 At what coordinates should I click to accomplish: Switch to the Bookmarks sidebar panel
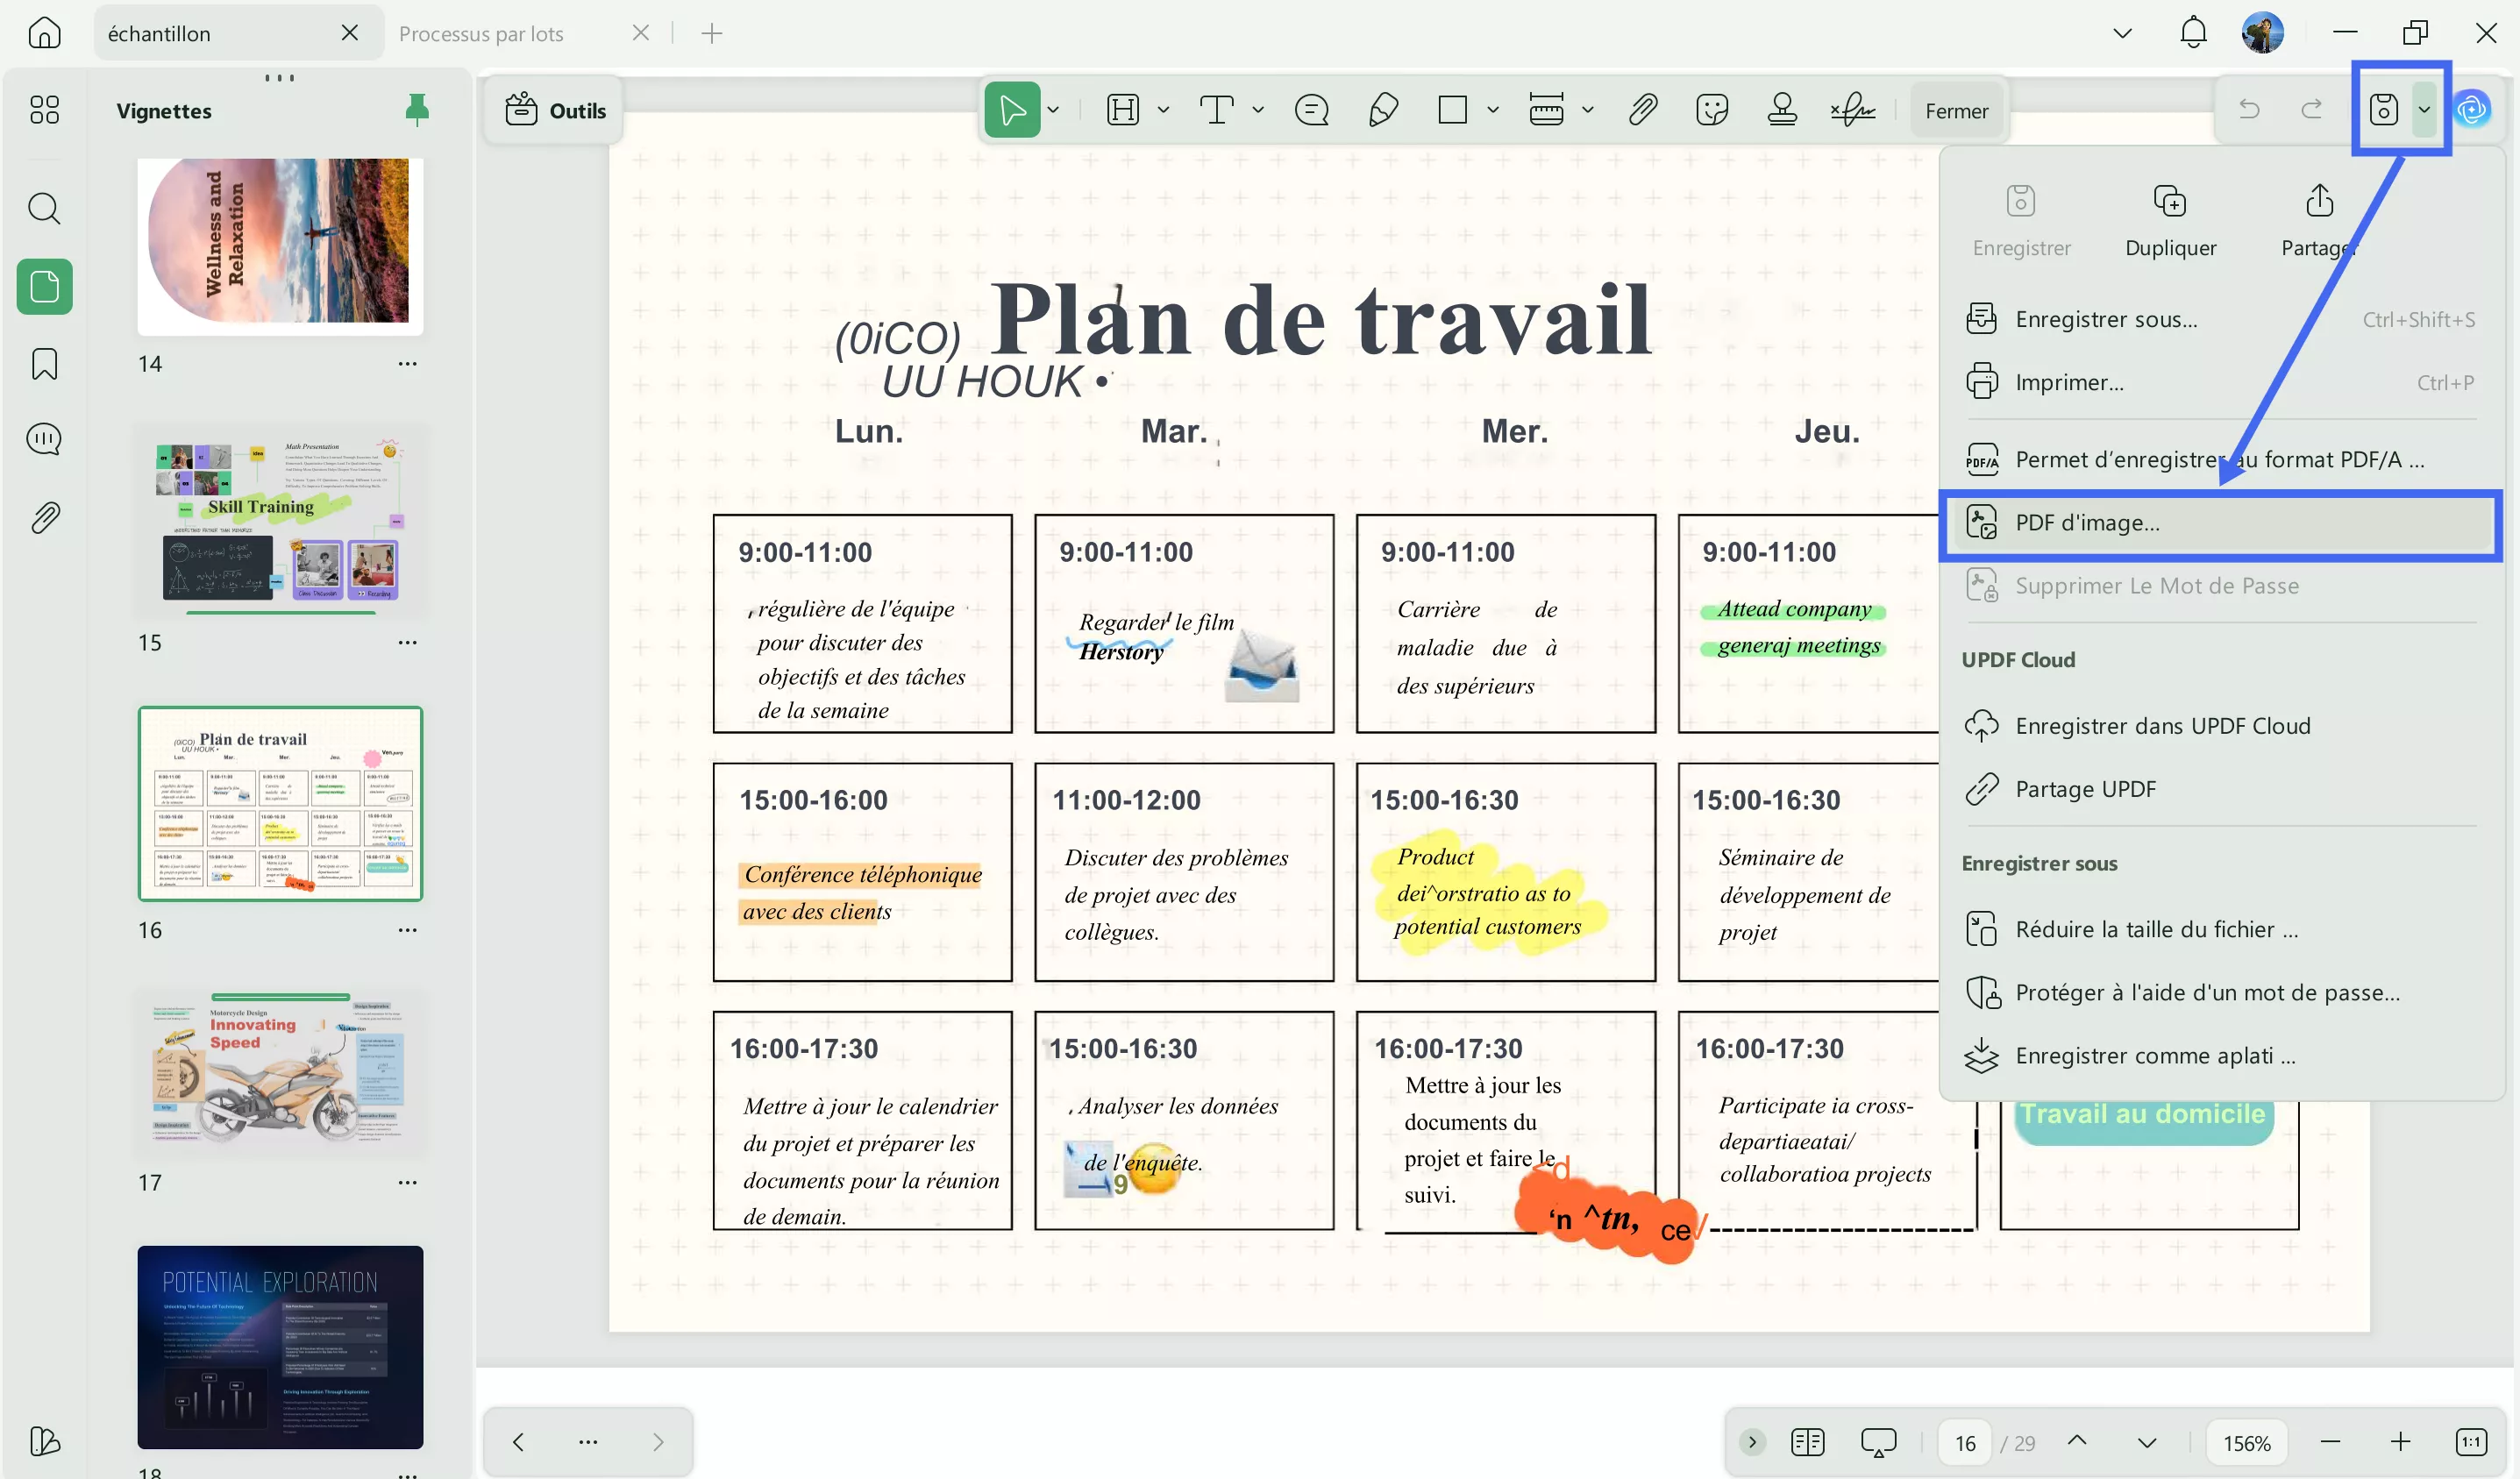(x=44, y=364)
